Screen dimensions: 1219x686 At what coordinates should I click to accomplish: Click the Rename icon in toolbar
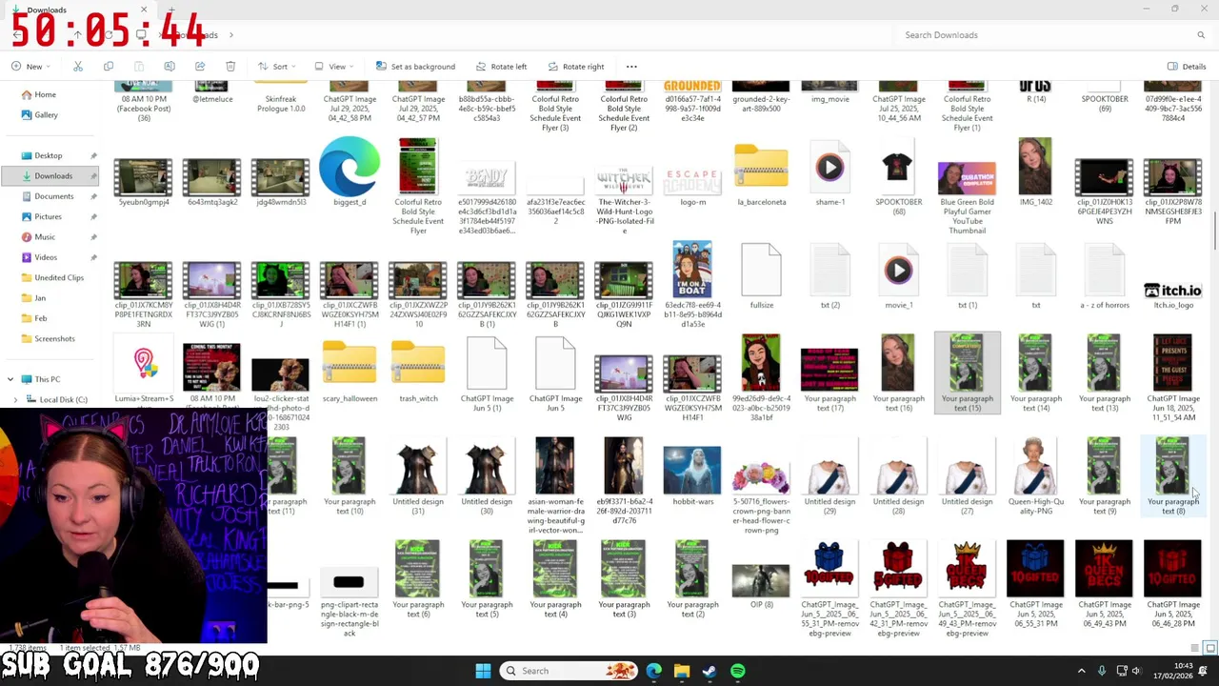[170, 67]
